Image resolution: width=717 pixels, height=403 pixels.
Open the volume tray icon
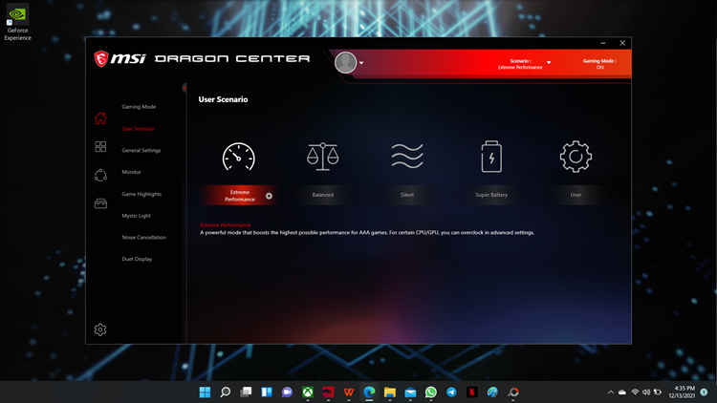[646, 392]
